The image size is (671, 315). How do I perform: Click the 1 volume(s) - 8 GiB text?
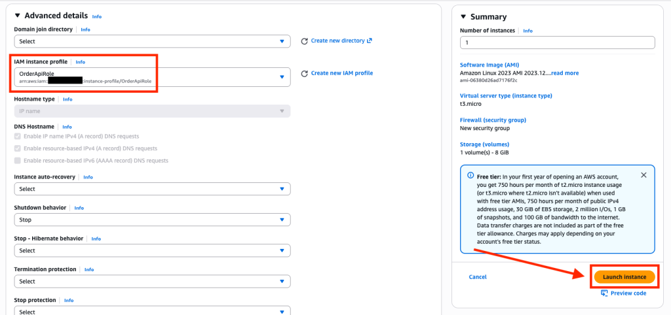point(484,152)
